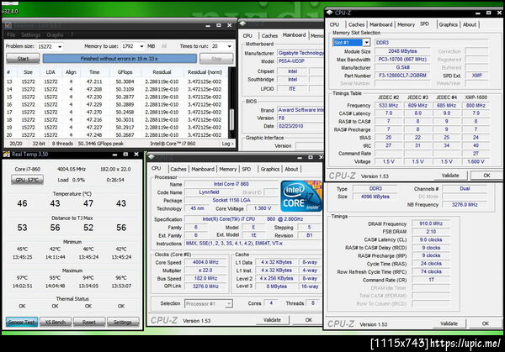Click the Log button in LinX status bar
This screenshot has width=505, height=352.
pos(228,144)
